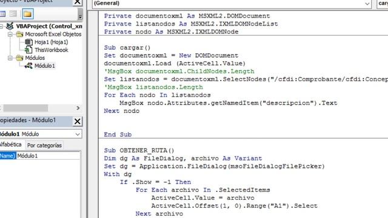
Task: Click the Módulo1 module icon
Action: pyautogui.click(x=28, y=65)
